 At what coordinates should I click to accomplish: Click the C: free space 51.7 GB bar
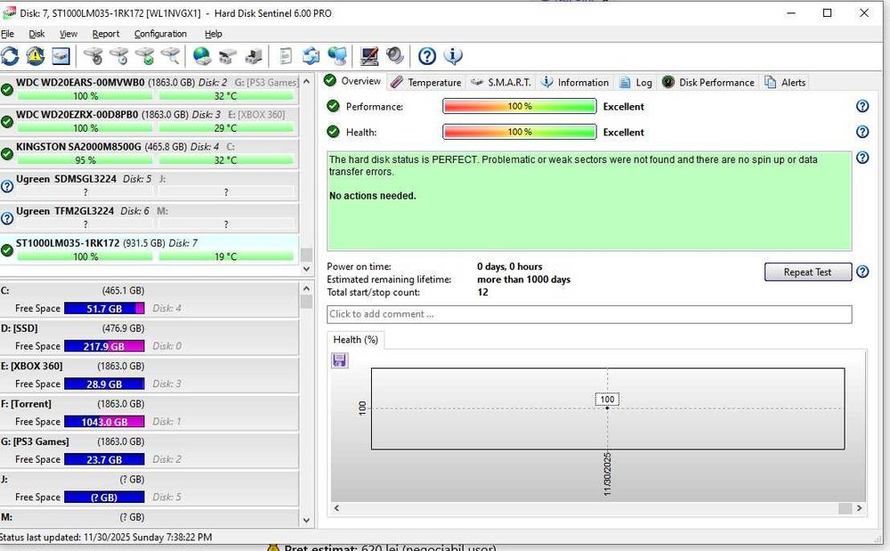point(104,308)
